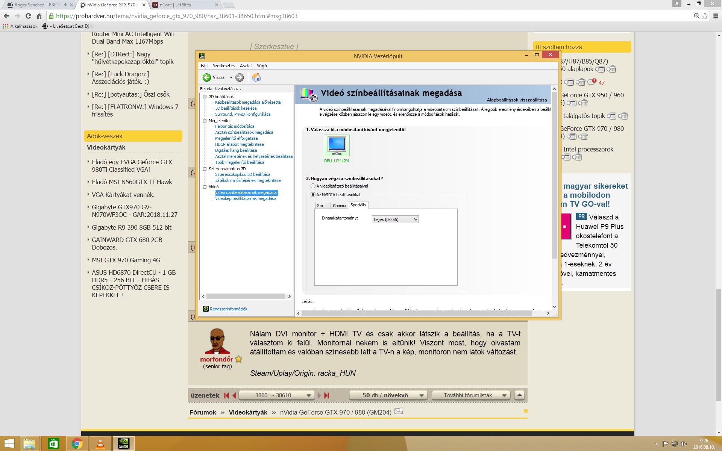Click the forward arrow icon in NVIDIA toolbar
Viewport: 722px width, 451px height.
coord(240,77)
